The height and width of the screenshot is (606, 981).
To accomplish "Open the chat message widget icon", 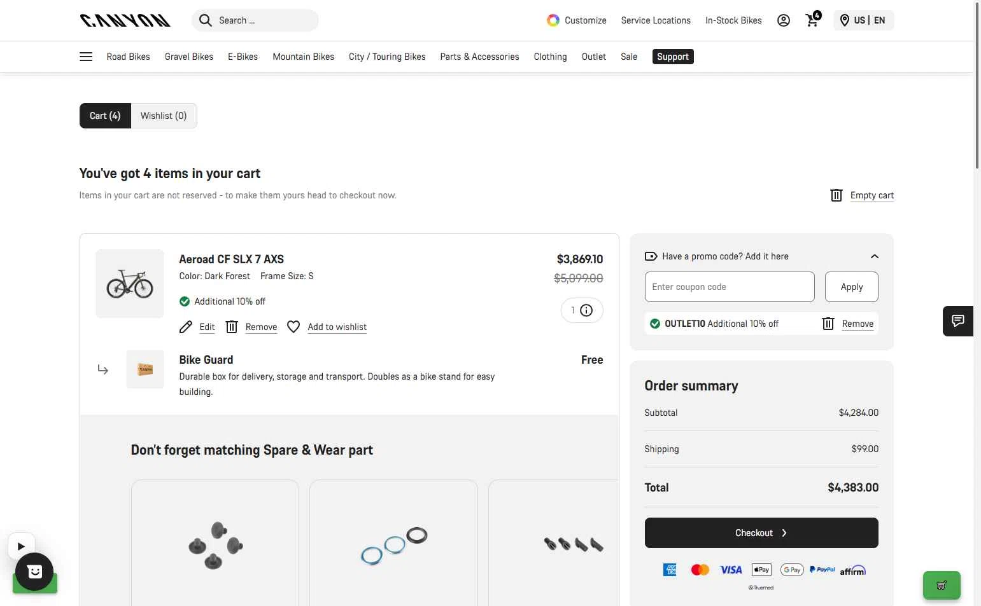I will (x=958, y=320).
